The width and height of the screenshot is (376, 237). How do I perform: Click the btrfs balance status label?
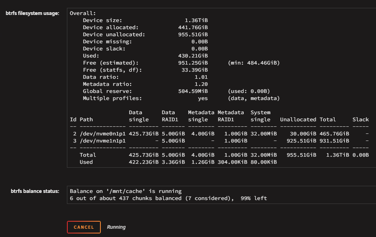click(x=35, y=191)
